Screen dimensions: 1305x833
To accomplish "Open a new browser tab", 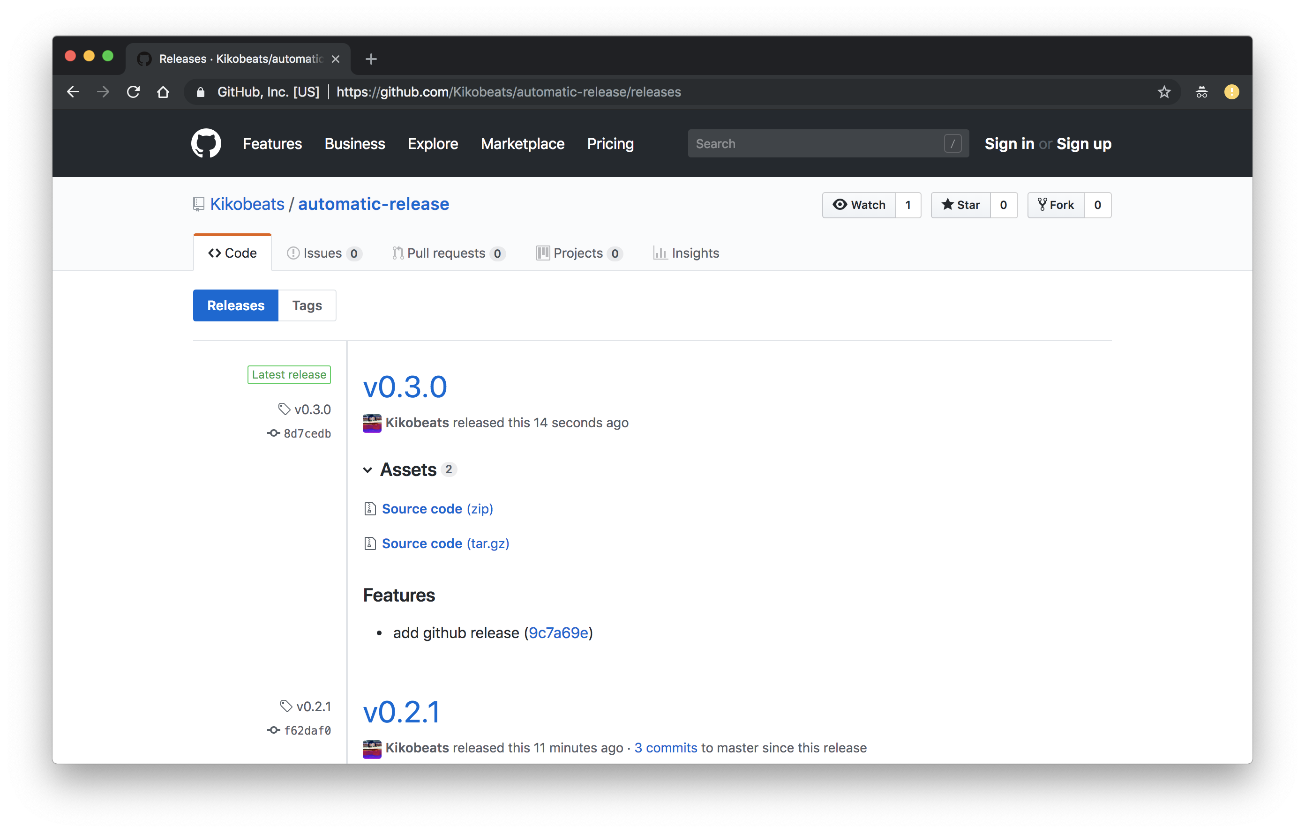I will [371, 59].
